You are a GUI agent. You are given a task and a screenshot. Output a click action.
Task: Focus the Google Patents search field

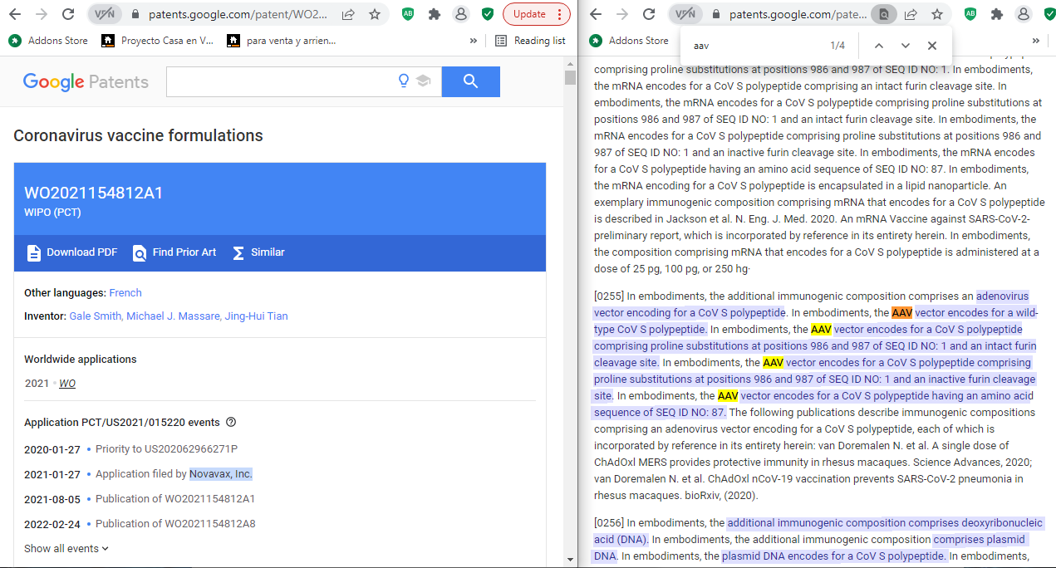click(278, 81)
